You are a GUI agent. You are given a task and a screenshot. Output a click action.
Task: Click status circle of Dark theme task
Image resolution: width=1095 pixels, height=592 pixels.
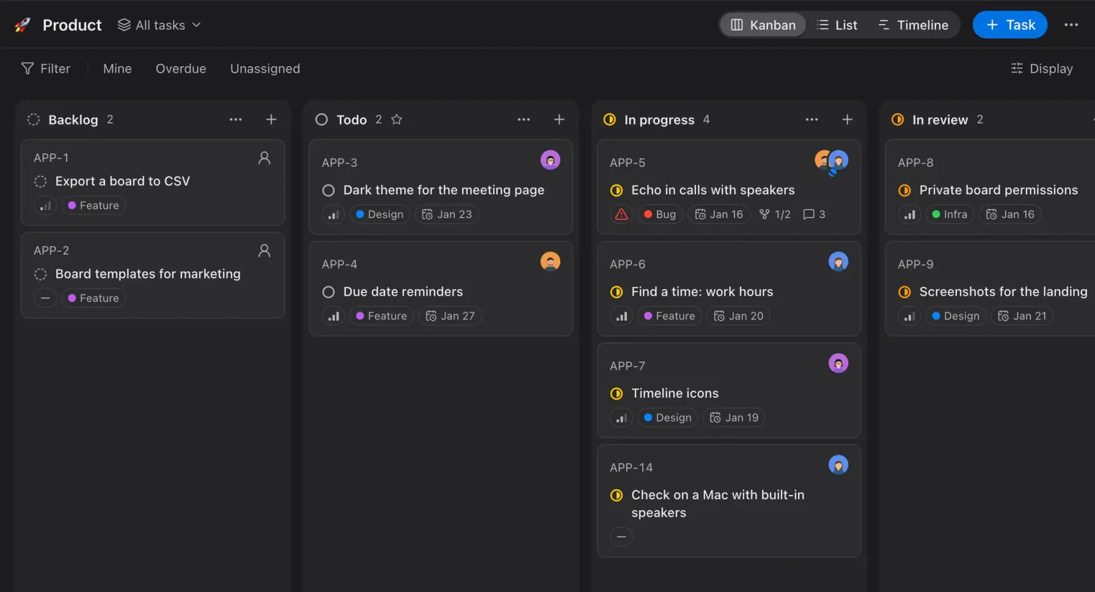pyautogui.click(x=328, y=191)
